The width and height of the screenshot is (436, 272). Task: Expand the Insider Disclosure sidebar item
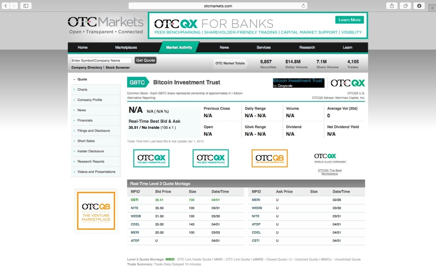pyautogui.click(x=96, y=151)
